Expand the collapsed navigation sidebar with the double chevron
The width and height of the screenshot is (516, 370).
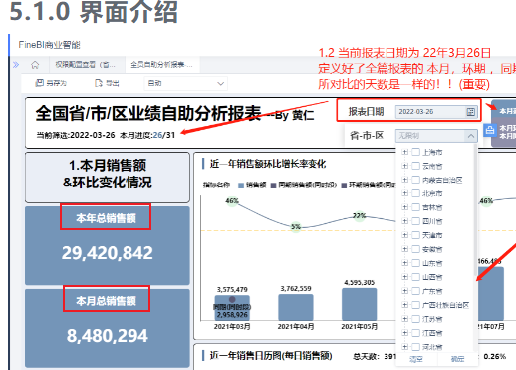point(16,65)
